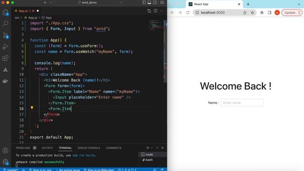Click the notifications bell in status bar

[162, 170]
